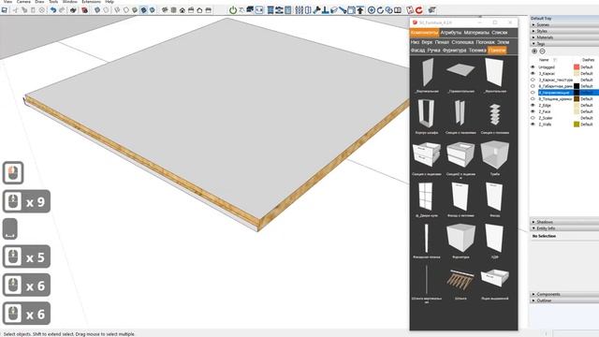The image size is (599, 337).
Task: Open the Фасад component category
Action: 417,51
